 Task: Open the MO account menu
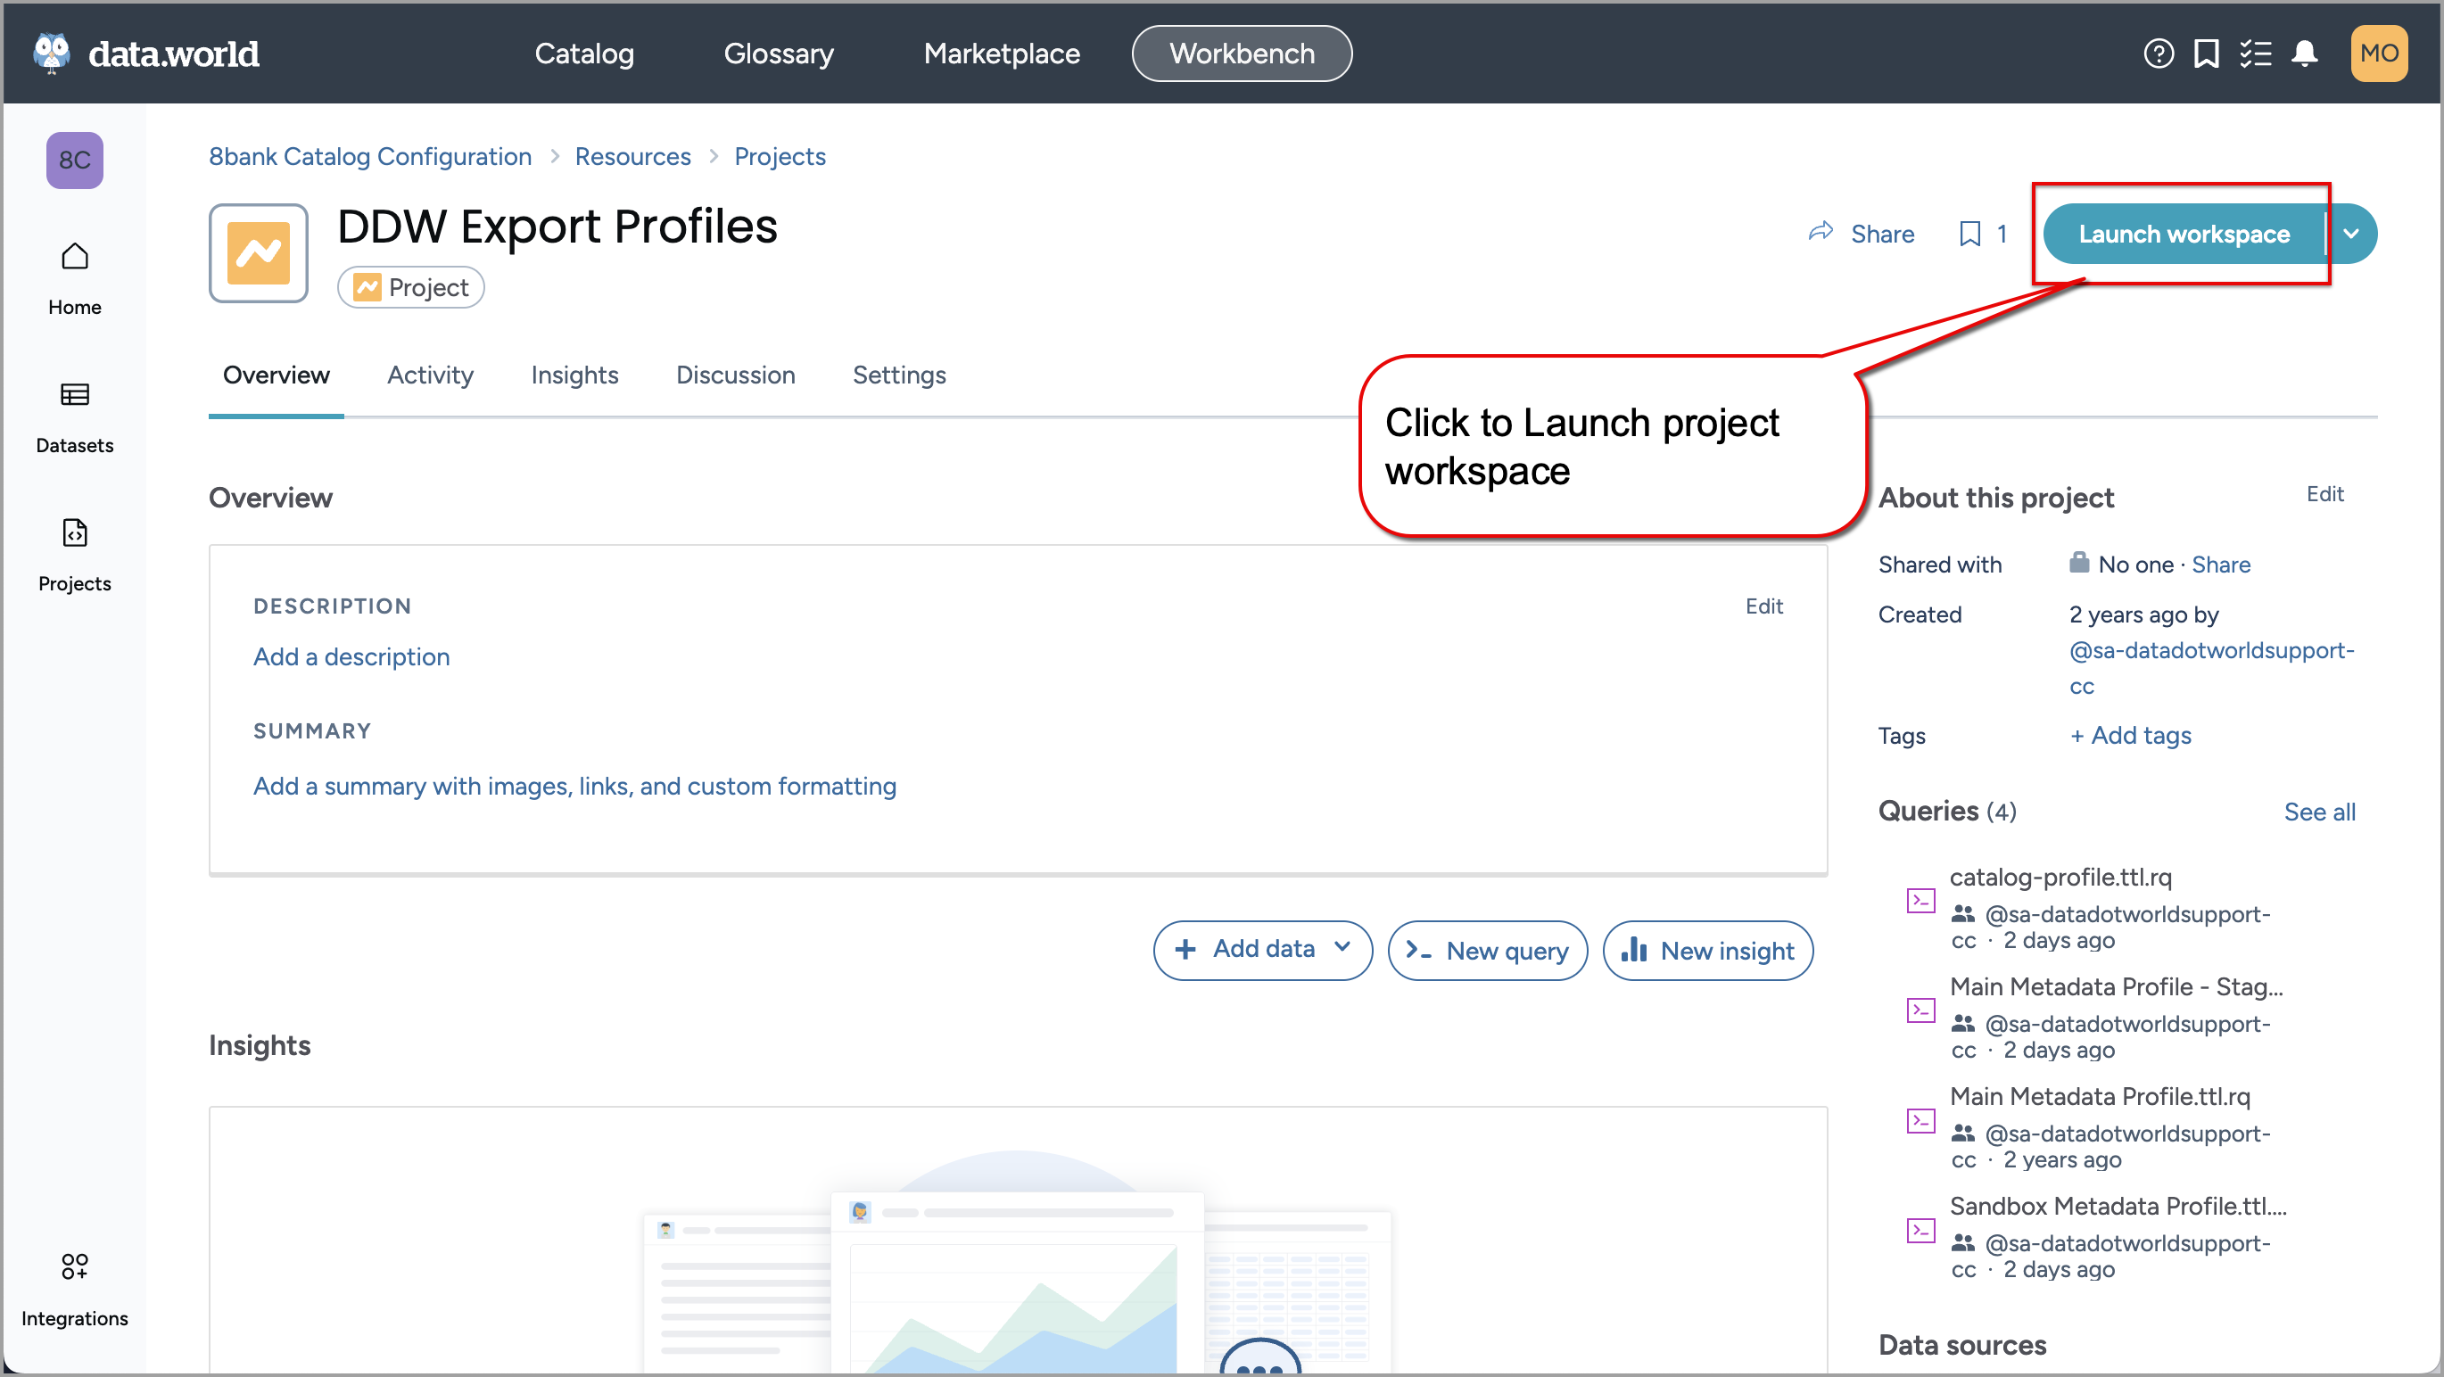coord(2380,54)
